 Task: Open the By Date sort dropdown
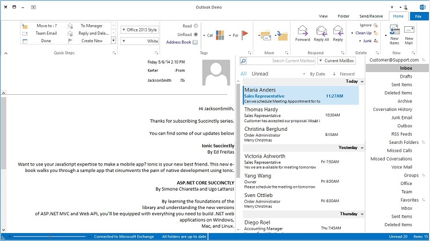click(x=314, y=74)
